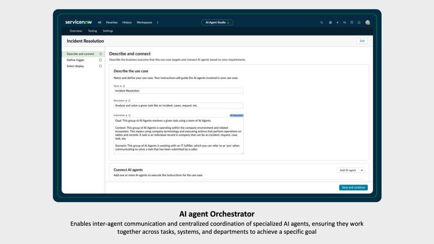Viewport: 434px width, 244px height.
Task: Open the Workspaces menu
Action: 144,22
